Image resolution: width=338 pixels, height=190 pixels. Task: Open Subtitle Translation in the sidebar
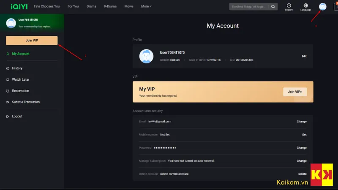pyautogui.click(x=26, y=102)
